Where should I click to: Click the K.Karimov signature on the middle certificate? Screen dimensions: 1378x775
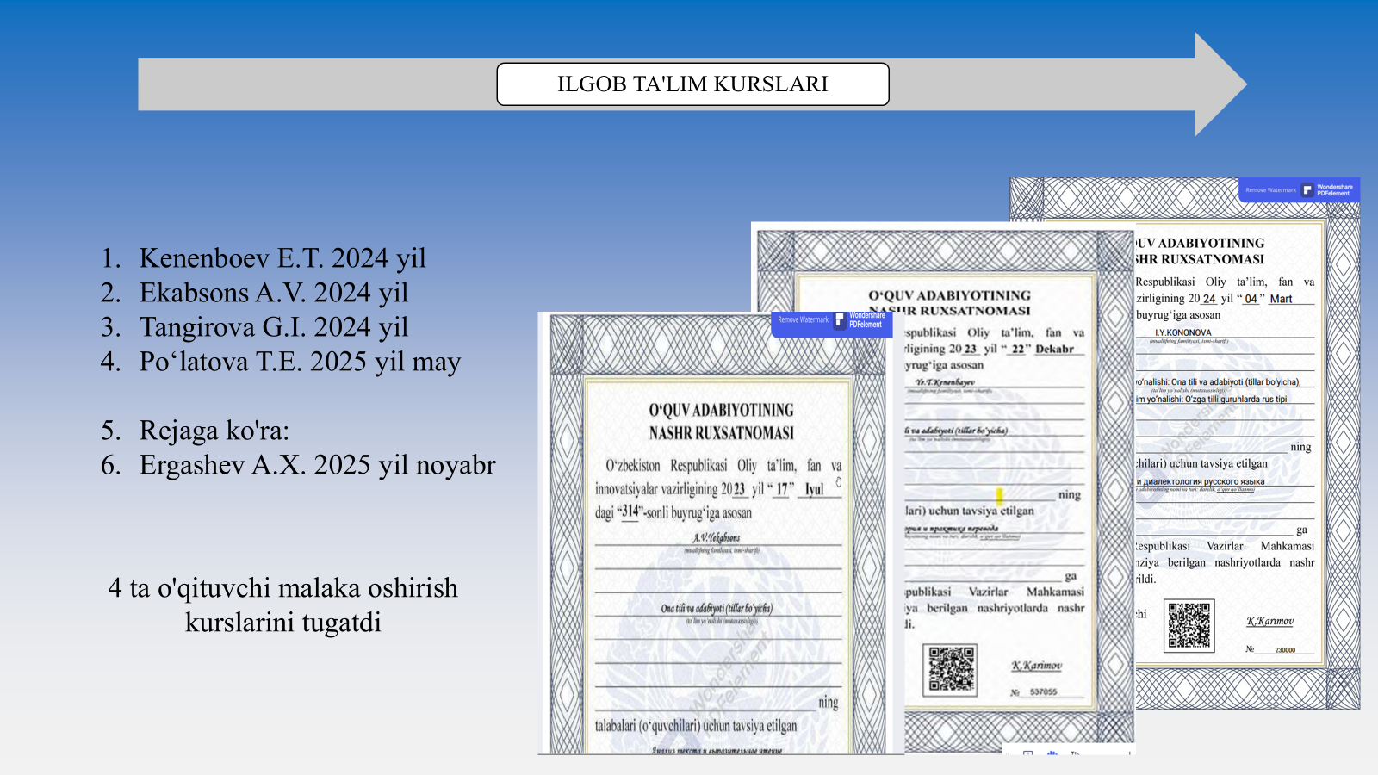(x=1036, y=666)
